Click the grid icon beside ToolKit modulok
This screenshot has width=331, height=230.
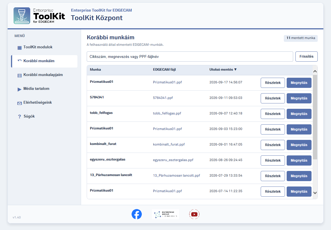19,48
